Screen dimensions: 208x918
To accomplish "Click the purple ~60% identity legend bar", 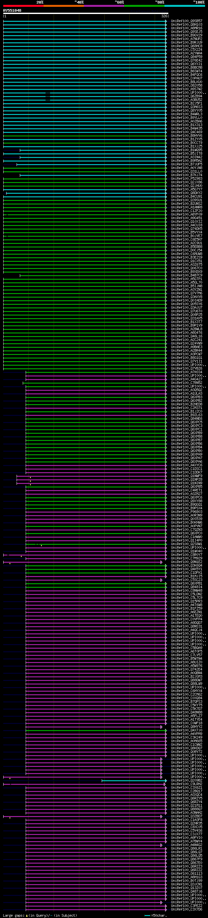I will 104,6.
